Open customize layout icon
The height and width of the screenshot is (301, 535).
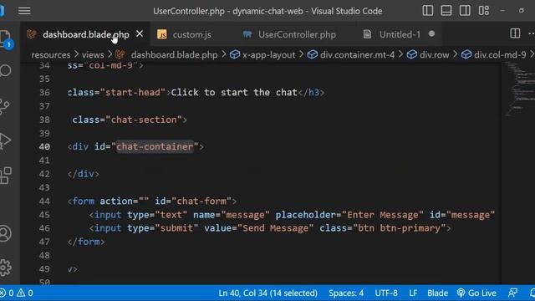pyautogui.click(x=483, y=11)
